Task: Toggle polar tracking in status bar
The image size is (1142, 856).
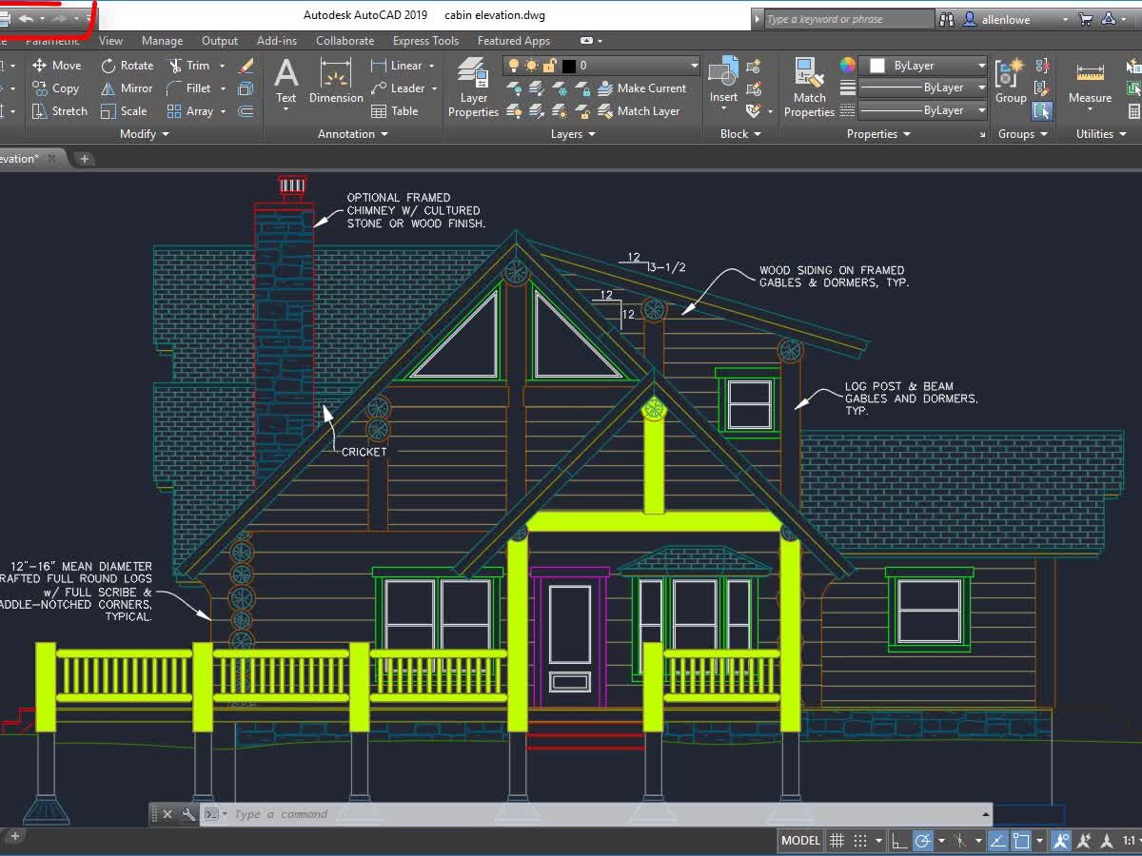Action: click(x=922, y=841)
